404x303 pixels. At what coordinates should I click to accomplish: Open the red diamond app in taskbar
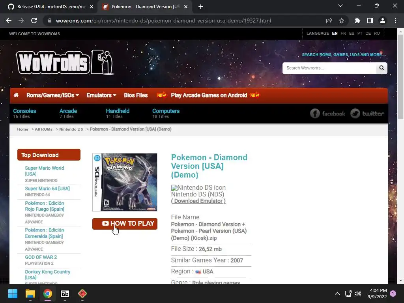tap(82, 294)
